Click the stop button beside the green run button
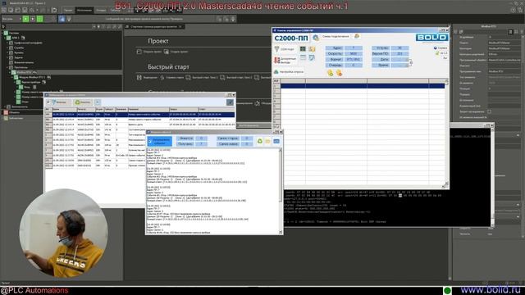Image resolution: width=525 pixels, height=295 pixels. [x=33, y=19]
